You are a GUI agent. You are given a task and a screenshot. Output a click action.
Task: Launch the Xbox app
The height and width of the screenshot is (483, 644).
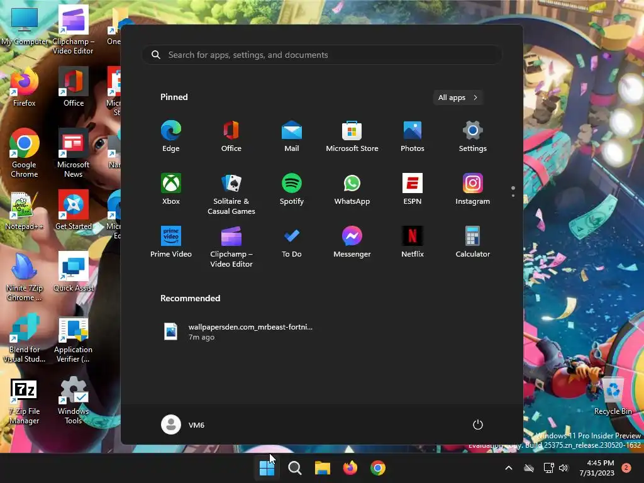[171, 189]
